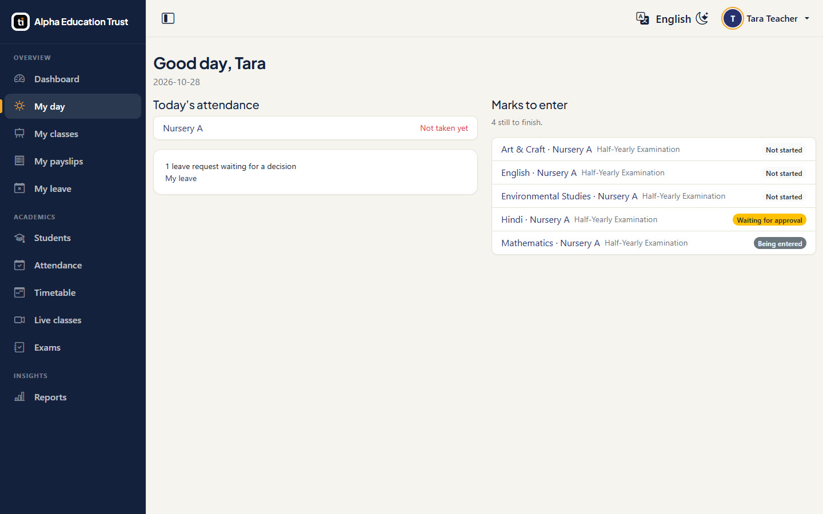Click the Being entered status badge
This screenshot has width=823, height=514.
click(x=780, y=243)
